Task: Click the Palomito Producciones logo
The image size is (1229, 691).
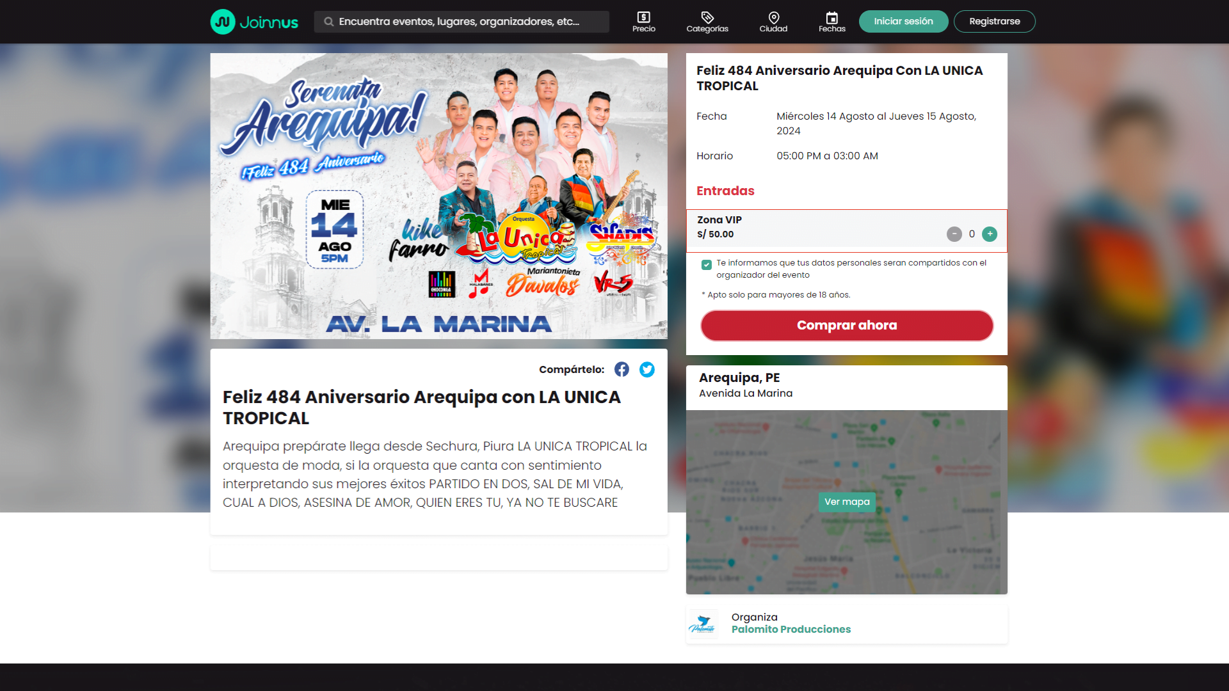Action: coord(702,624)
